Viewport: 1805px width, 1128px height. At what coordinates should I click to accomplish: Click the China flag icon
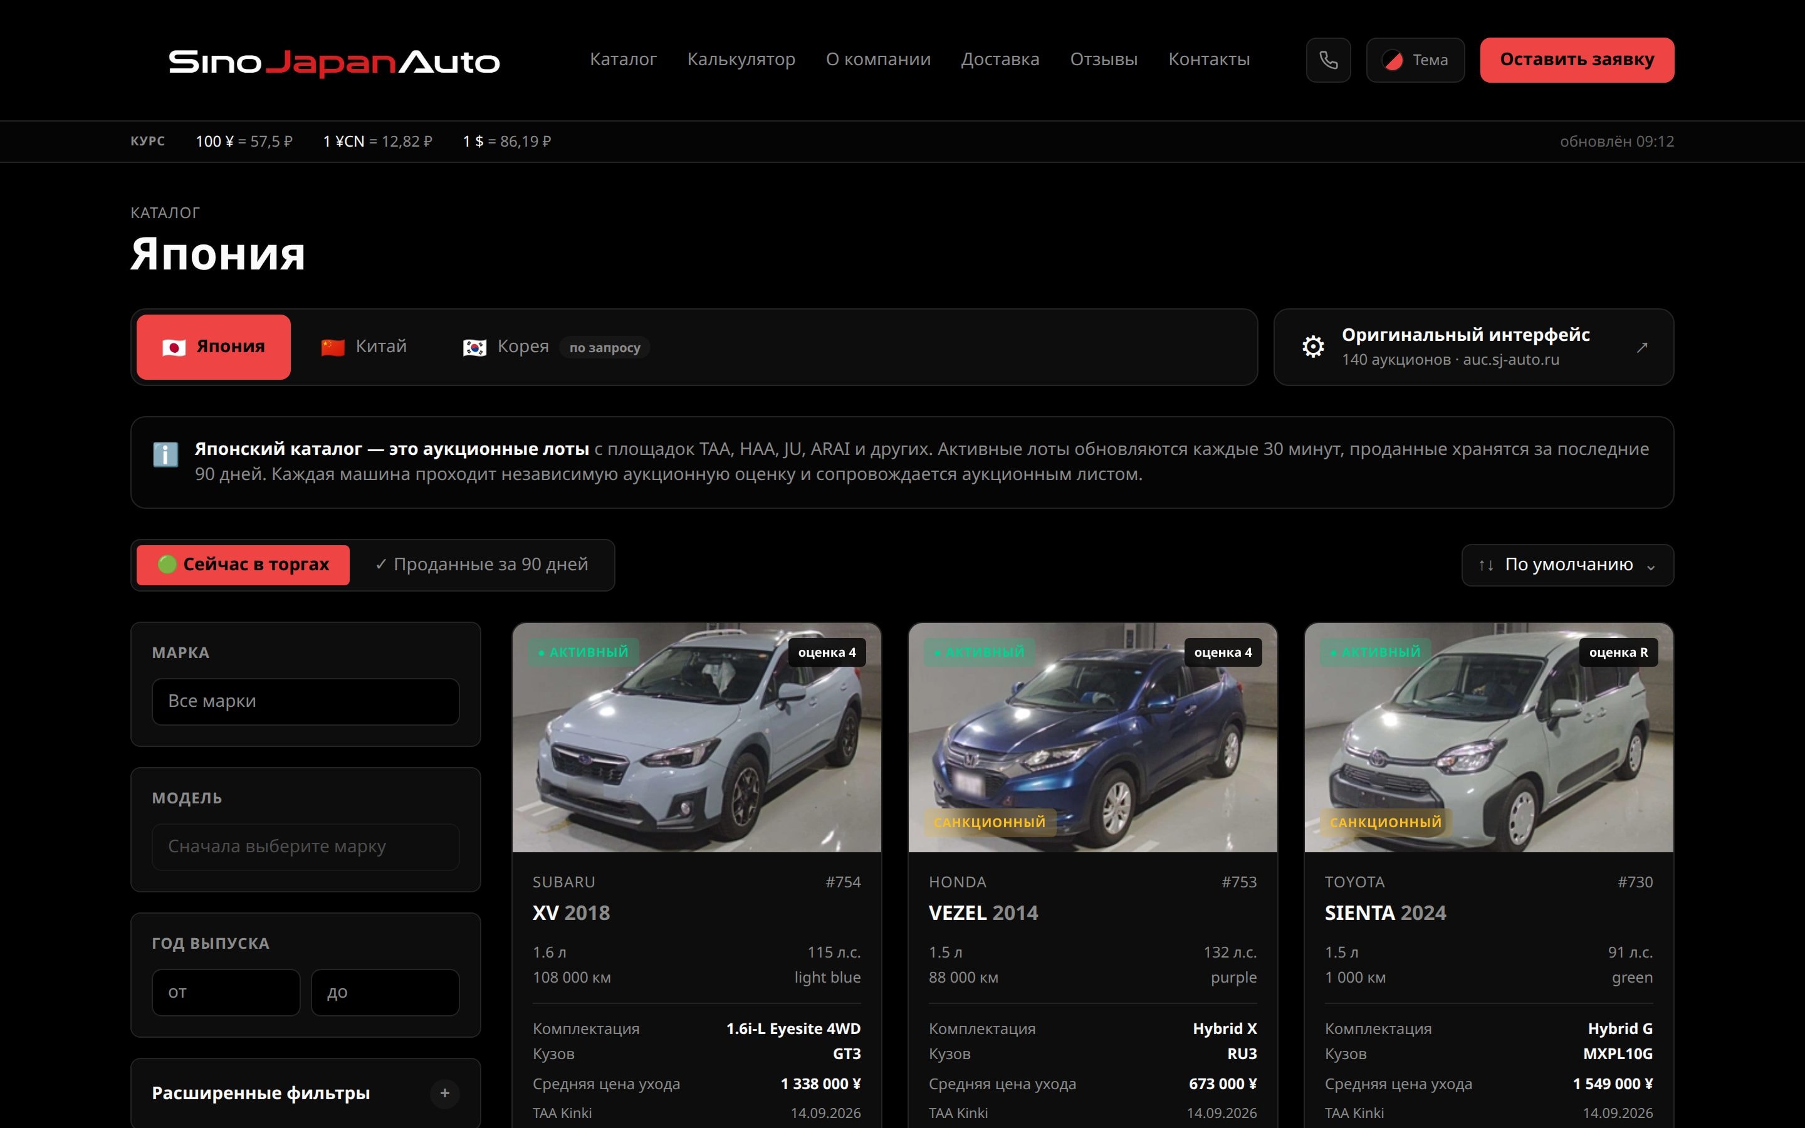click(333, 348)
